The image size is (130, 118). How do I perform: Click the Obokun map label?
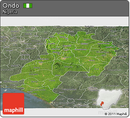36,41
